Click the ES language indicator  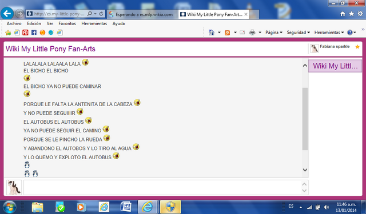pos(291,207)
